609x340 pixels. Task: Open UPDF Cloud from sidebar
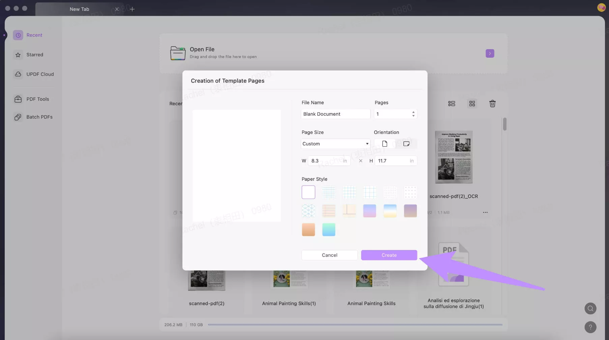[33, 74]
